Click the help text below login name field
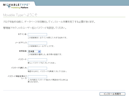The height and width of the screenshot is (100, 129). pos(47,38)
